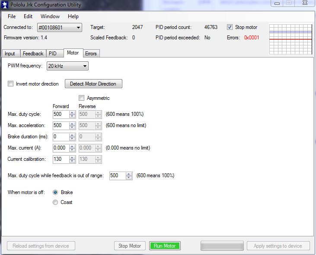This screenshot has height=255, width=316.
Task: Switch to the PID tab
Action: [x=54, y=54]
